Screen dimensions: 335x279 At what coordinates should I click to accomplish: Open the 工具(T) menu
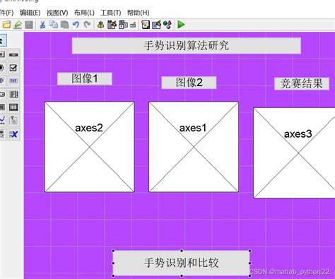110,13
